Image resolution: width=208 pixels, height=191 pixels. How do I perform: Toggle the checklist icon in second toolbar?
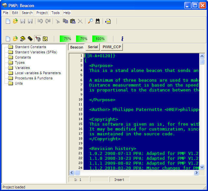pos(45,39)
